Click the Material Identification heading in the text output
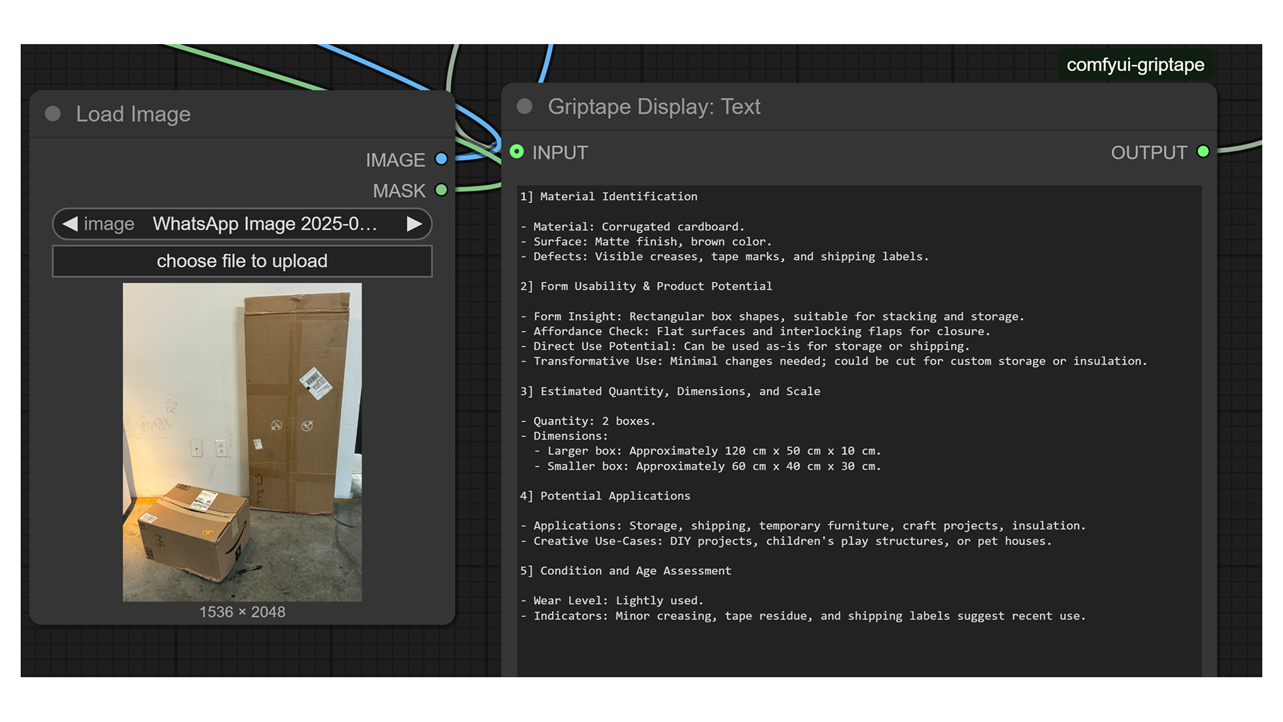 618,197
